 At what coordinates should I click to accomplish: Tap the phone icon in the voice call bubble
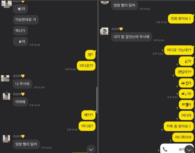click(165, 149)
